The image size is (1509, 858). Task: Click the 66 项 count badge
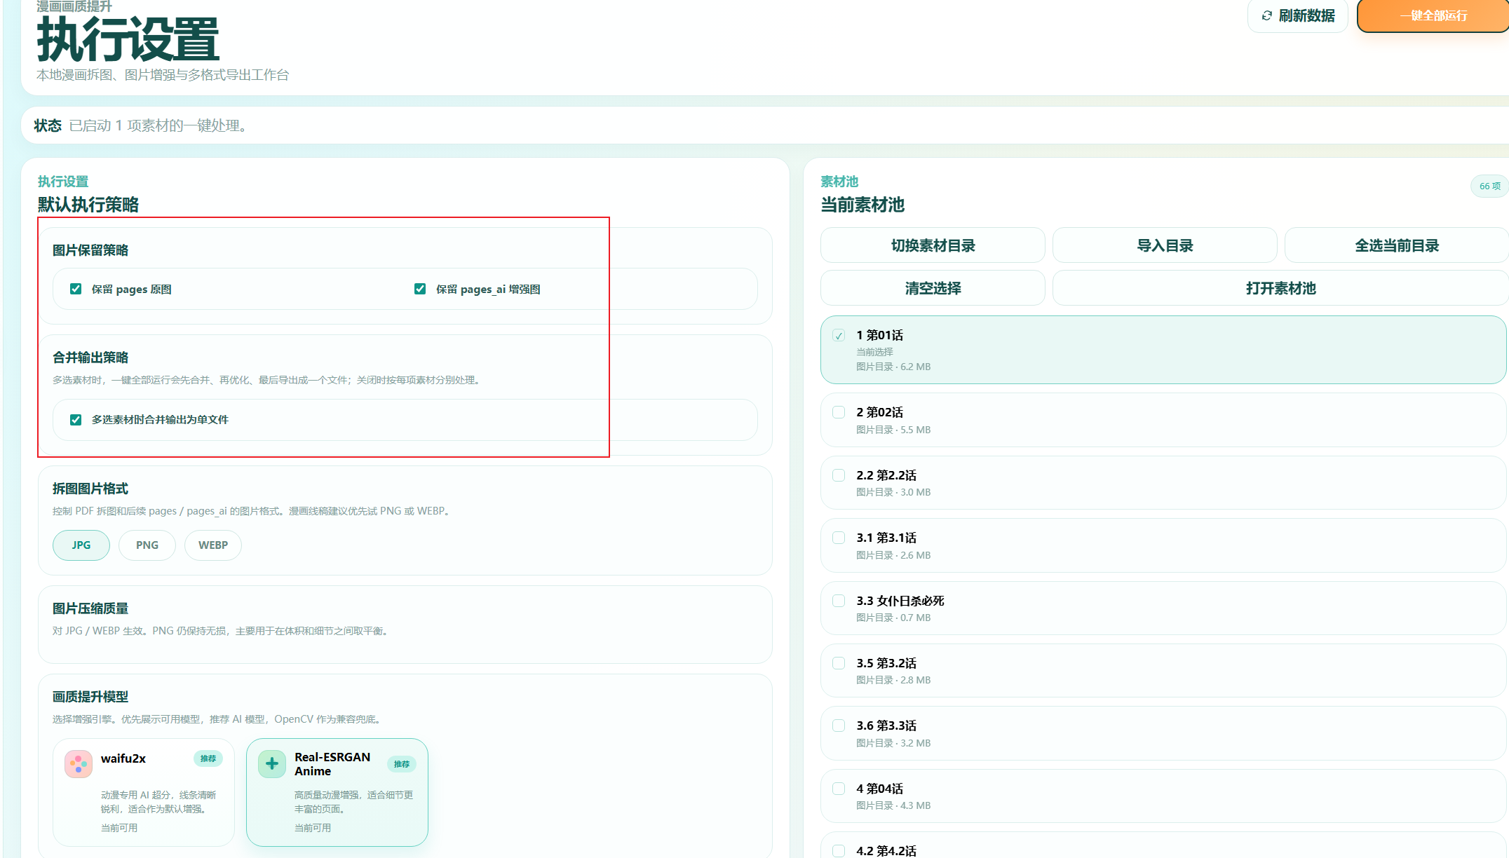tap(1489, 186)
